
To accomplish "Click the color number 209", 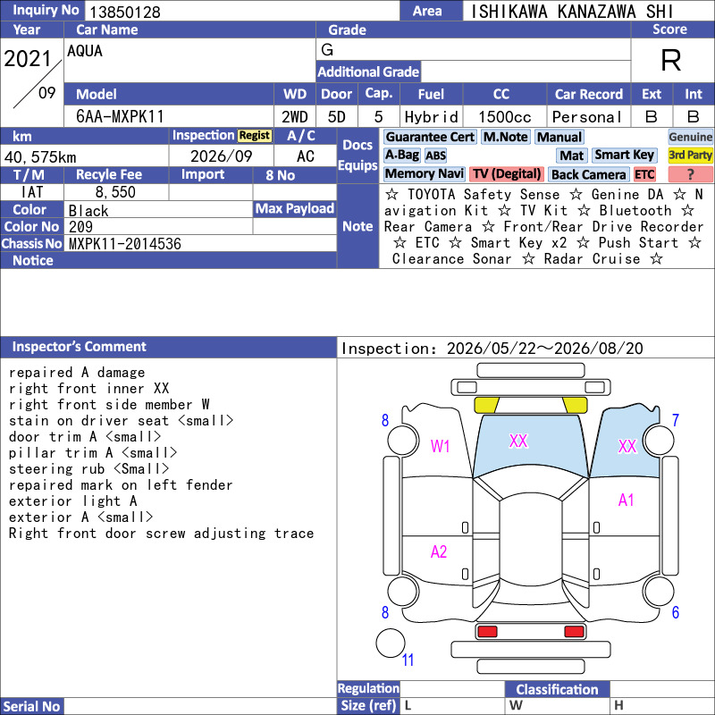I will point(80,227).
